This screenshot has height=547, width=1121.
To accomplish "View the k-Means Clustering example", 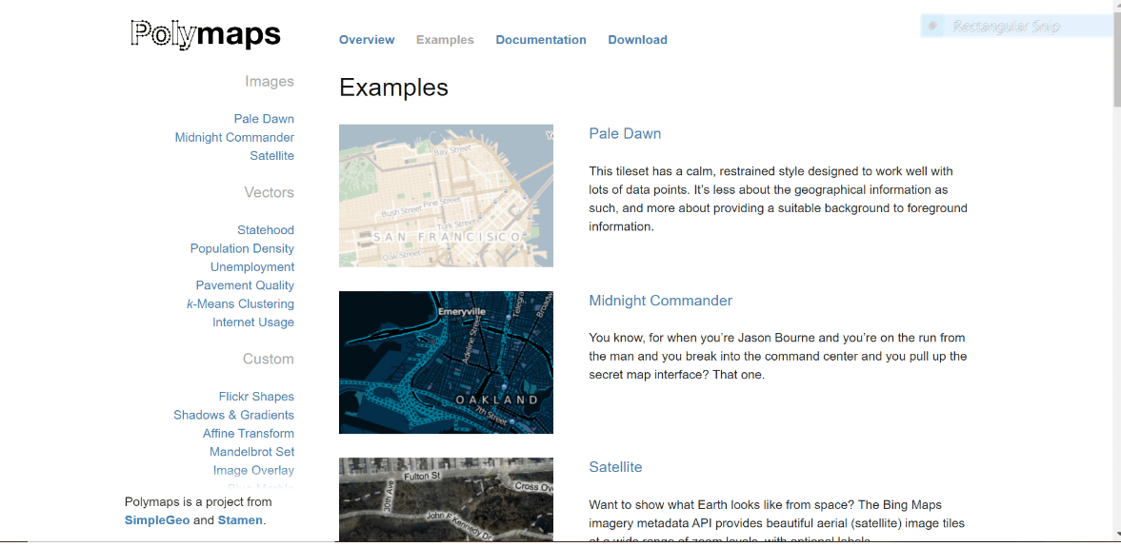I will click(x=240, y=304).
